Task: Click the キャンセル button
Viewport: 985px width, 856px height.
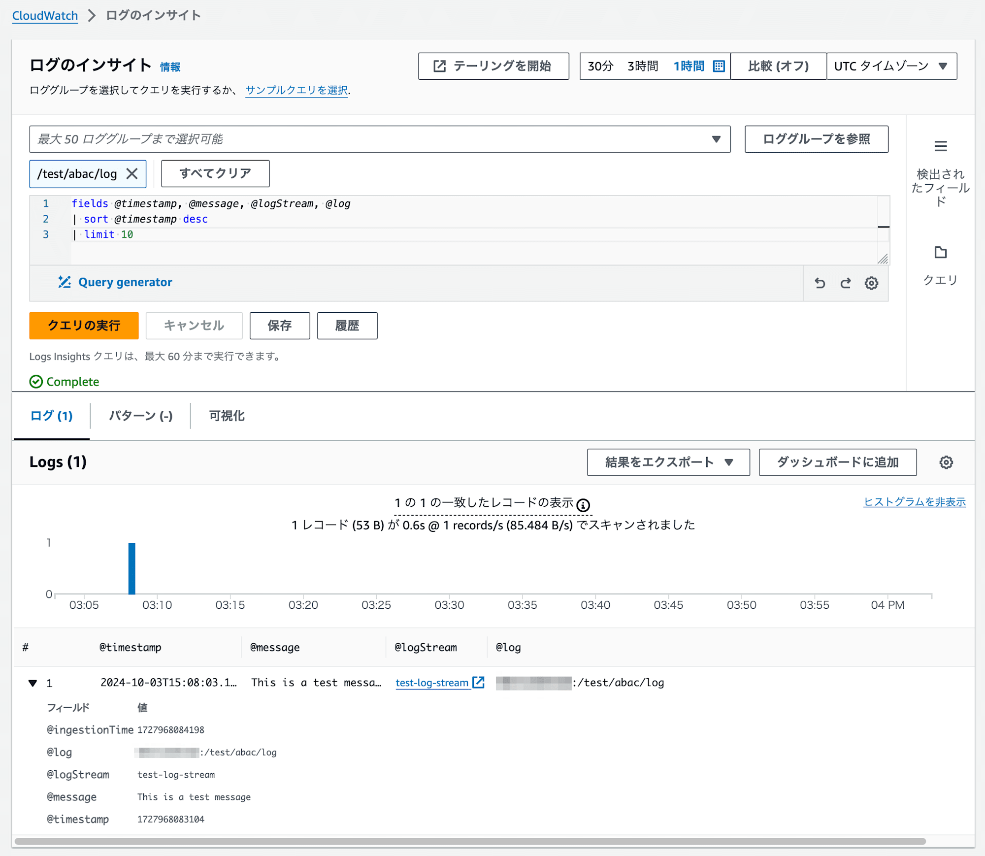Action: coord(194,326)
